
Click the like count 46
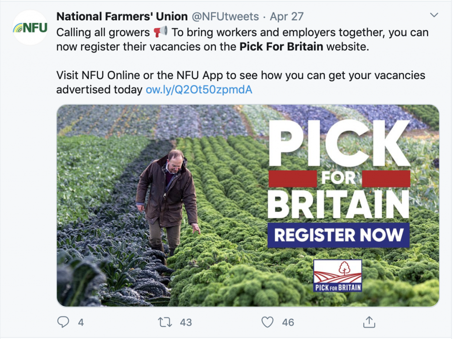pyautogui.click(x=288, y=323)
